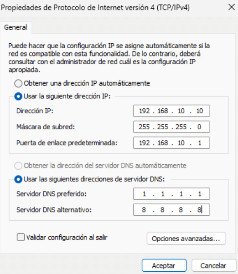
Task: Open the General tab
Action: (16, 27)
